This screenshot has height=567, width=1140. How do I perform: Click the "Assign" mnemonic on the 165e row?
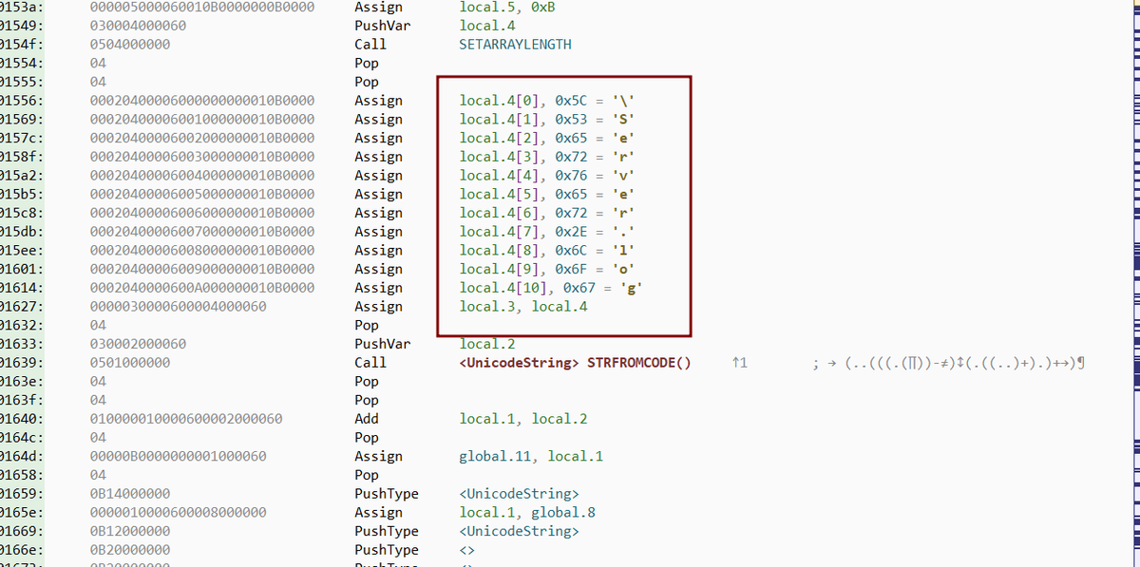pyautogui.click(x=378, y=513)
